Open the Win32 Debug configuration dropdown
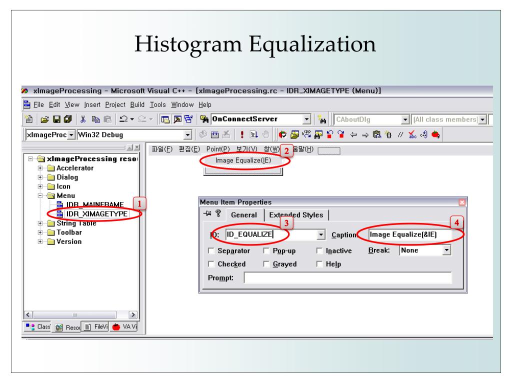The width and height of the screenshot is (512, 384). pos(187,134)
